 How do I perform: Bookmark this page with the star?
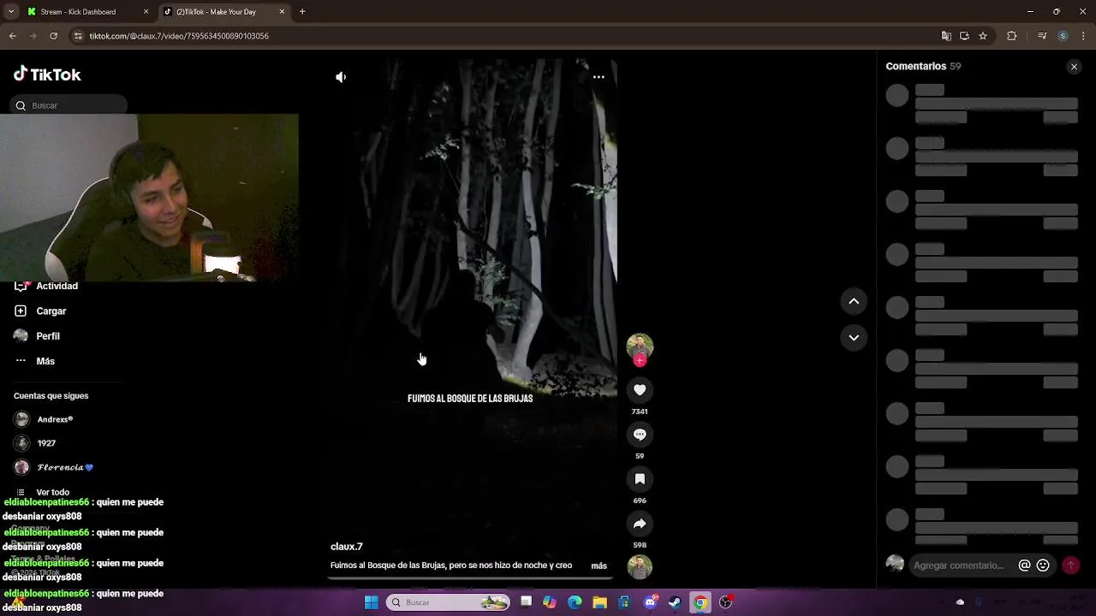[x=983, y=36]
